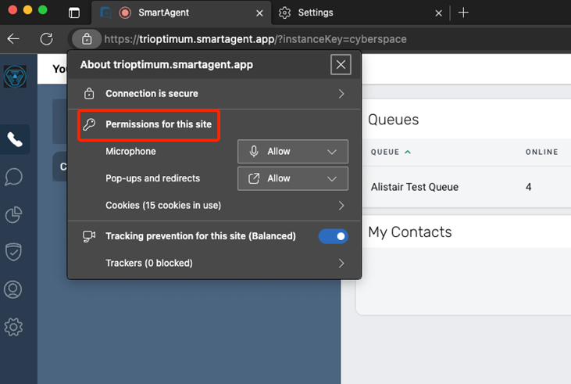Sort by the QUEUE column header
Image resolution: width=571 pixels, height=384 pixels.
(384, 152)
